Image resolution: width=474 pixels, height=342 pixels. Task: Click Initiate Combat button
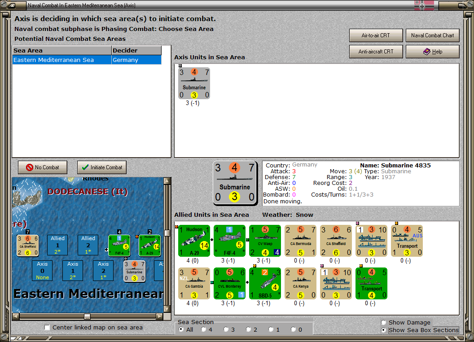click(x=102, y=167)
